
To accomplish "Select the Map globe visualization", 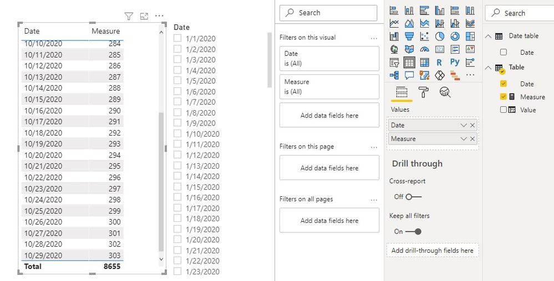I will click(x=394, y=49).
